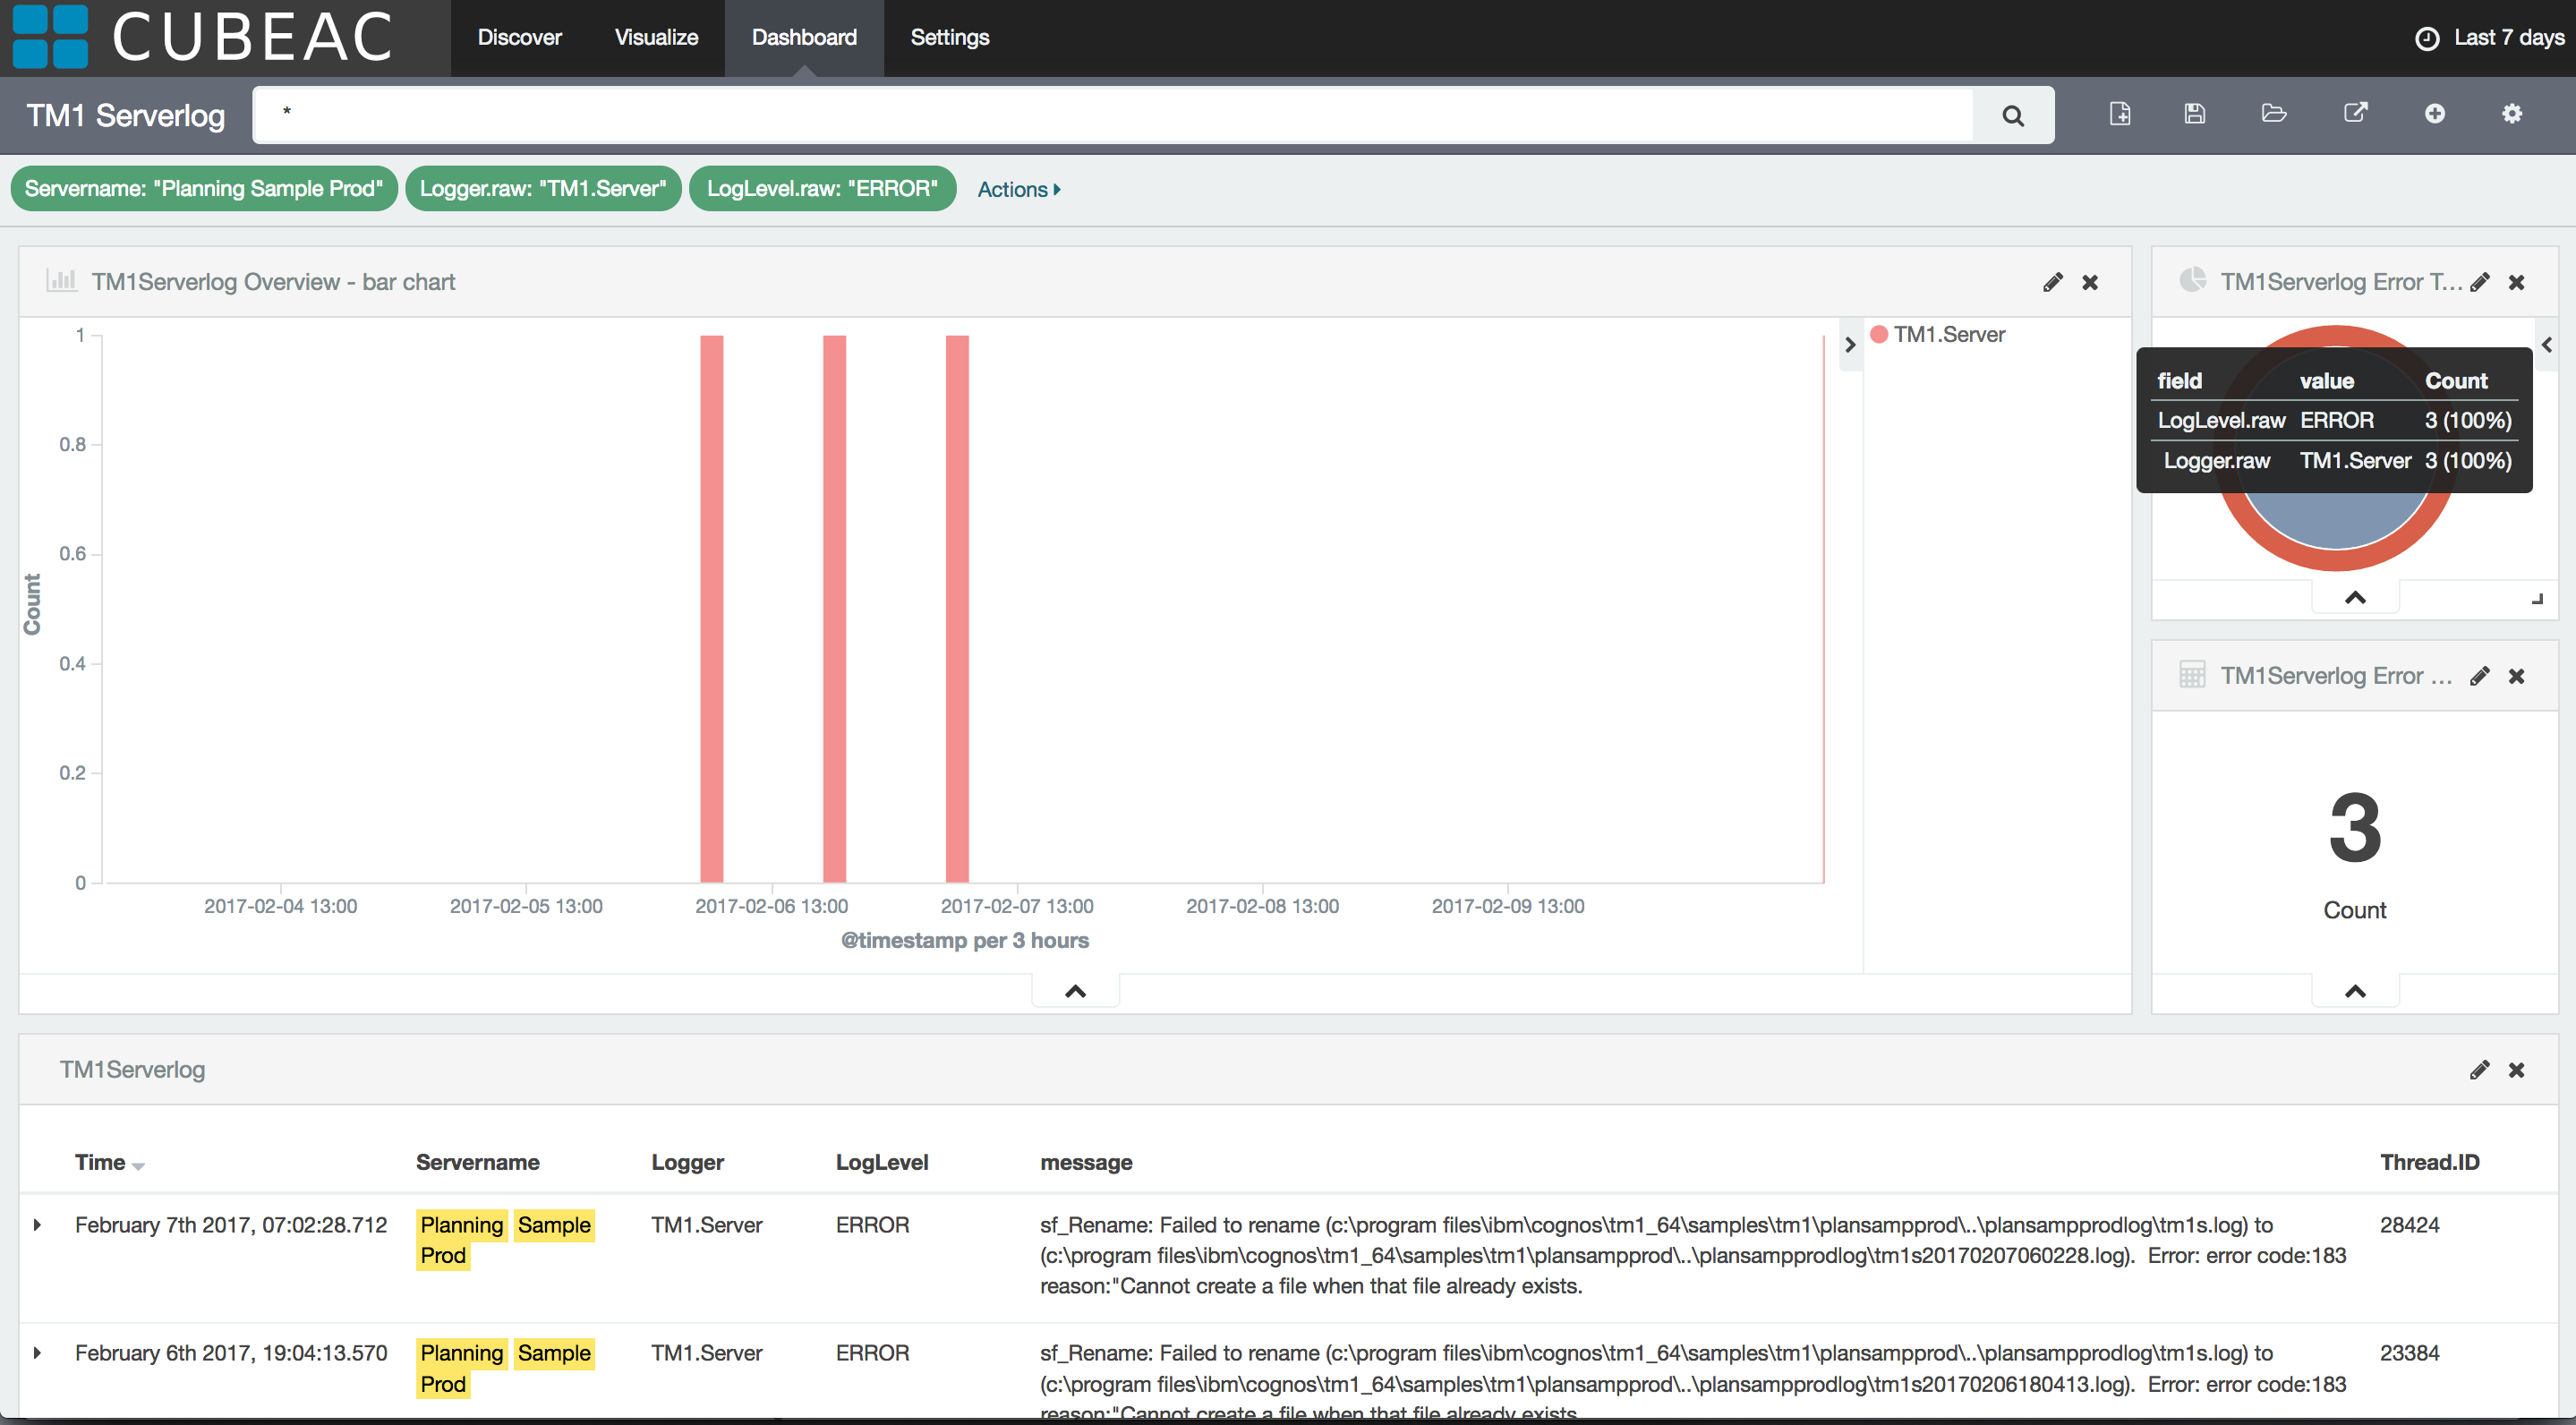Viewport: 2576px width, 1425px height.
Task: Click the Logger column header
Action: pos(687,1162)
